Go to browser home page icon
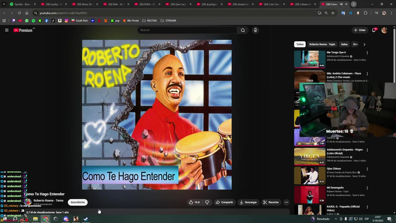Viewport: 396px width, 223px height. 27,13
